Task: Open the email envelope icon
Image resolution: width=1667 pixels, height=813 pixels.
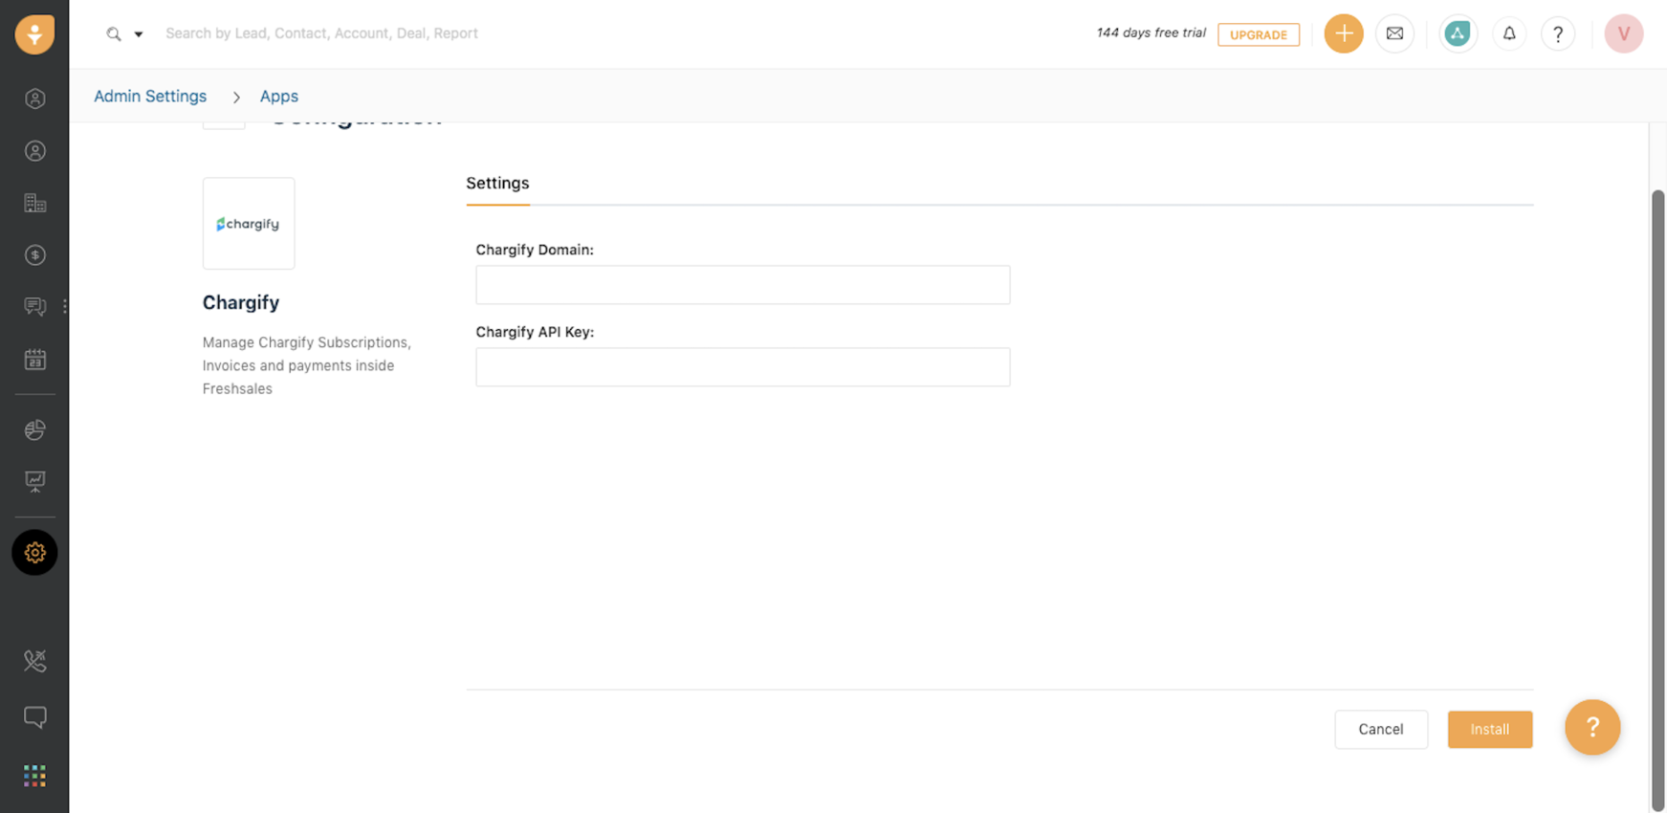Action: [1394, 33]
